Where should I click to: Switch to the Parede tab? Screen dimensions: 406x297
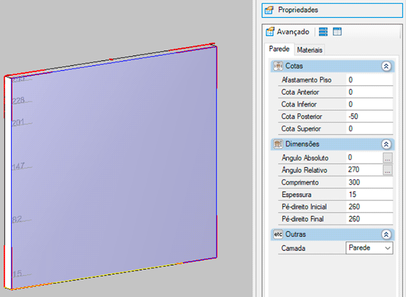click(x=279, y=49)
